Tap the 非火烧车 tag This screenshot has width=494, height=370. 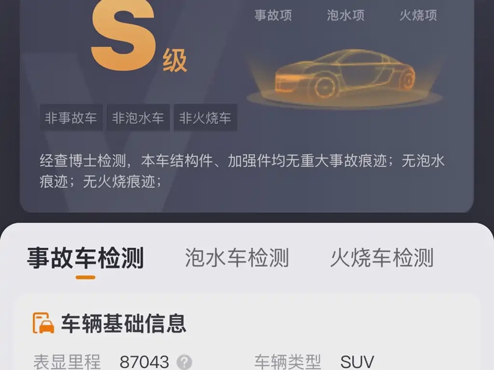click(x=206, y=118)
